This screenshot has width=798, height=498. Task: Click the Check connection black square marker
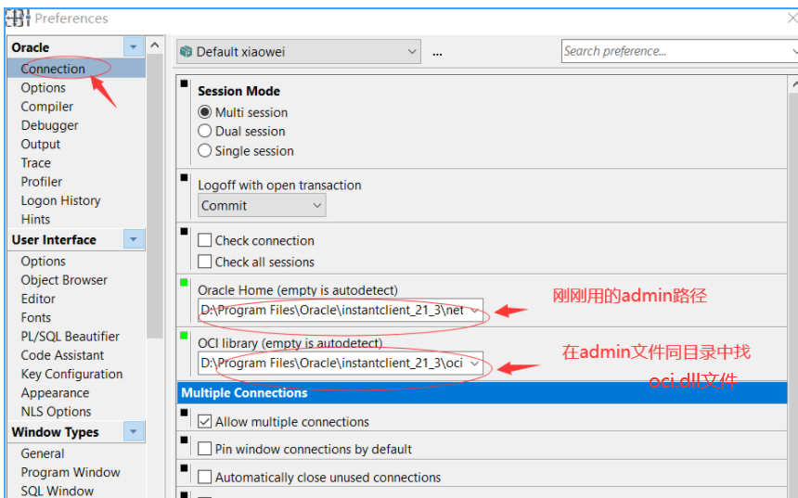(x=185, y=232)
